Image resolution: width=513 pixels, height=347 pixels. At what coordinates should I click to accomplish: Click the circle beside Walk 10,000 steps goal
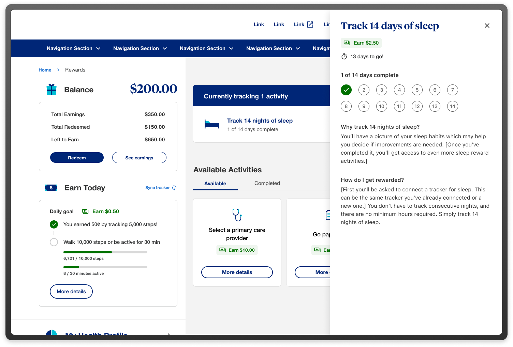click(x=54, y=242)
